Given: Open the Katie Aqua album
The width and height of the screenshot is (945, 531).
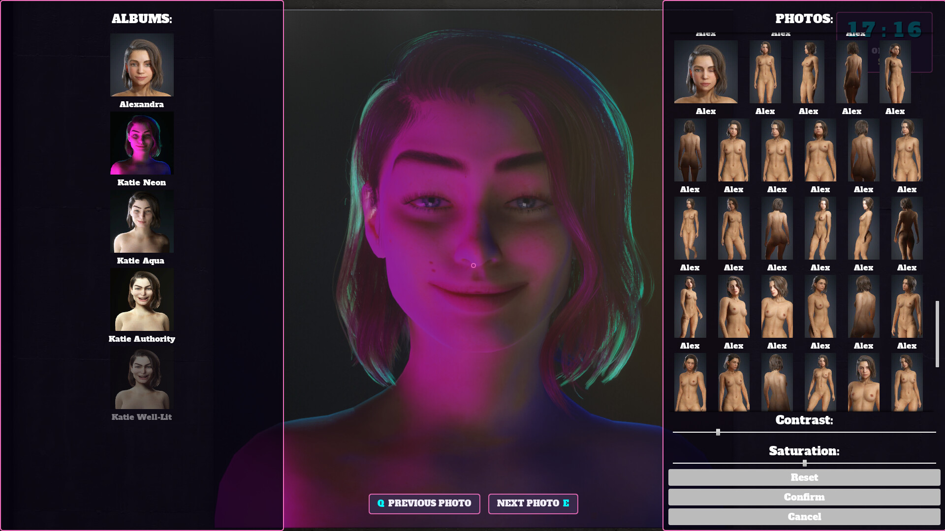Looking at the screenshot, I should pyautogui.click(x=142, y=221).
